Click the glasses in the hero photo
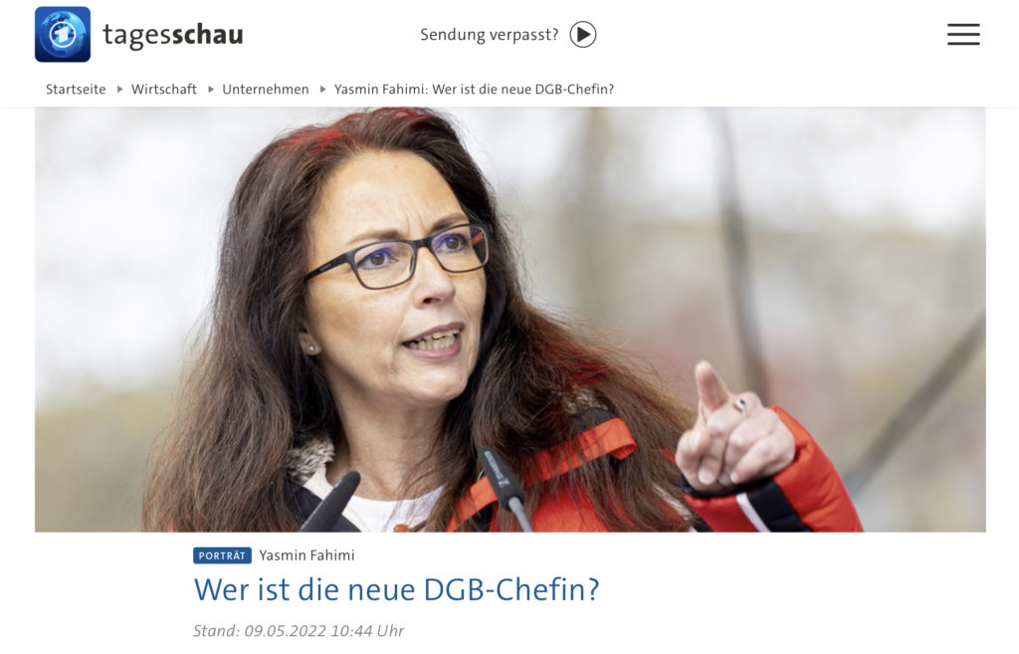This screenshot has height=654, width=1019. tap(400, 257)
